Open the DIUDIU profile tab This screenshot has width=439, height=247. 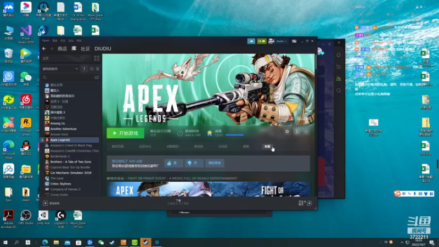103,49
